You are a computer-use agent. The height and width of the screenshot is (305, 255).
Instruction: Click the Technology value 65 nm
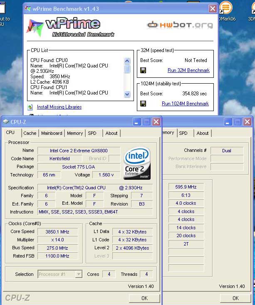(49, 175)
